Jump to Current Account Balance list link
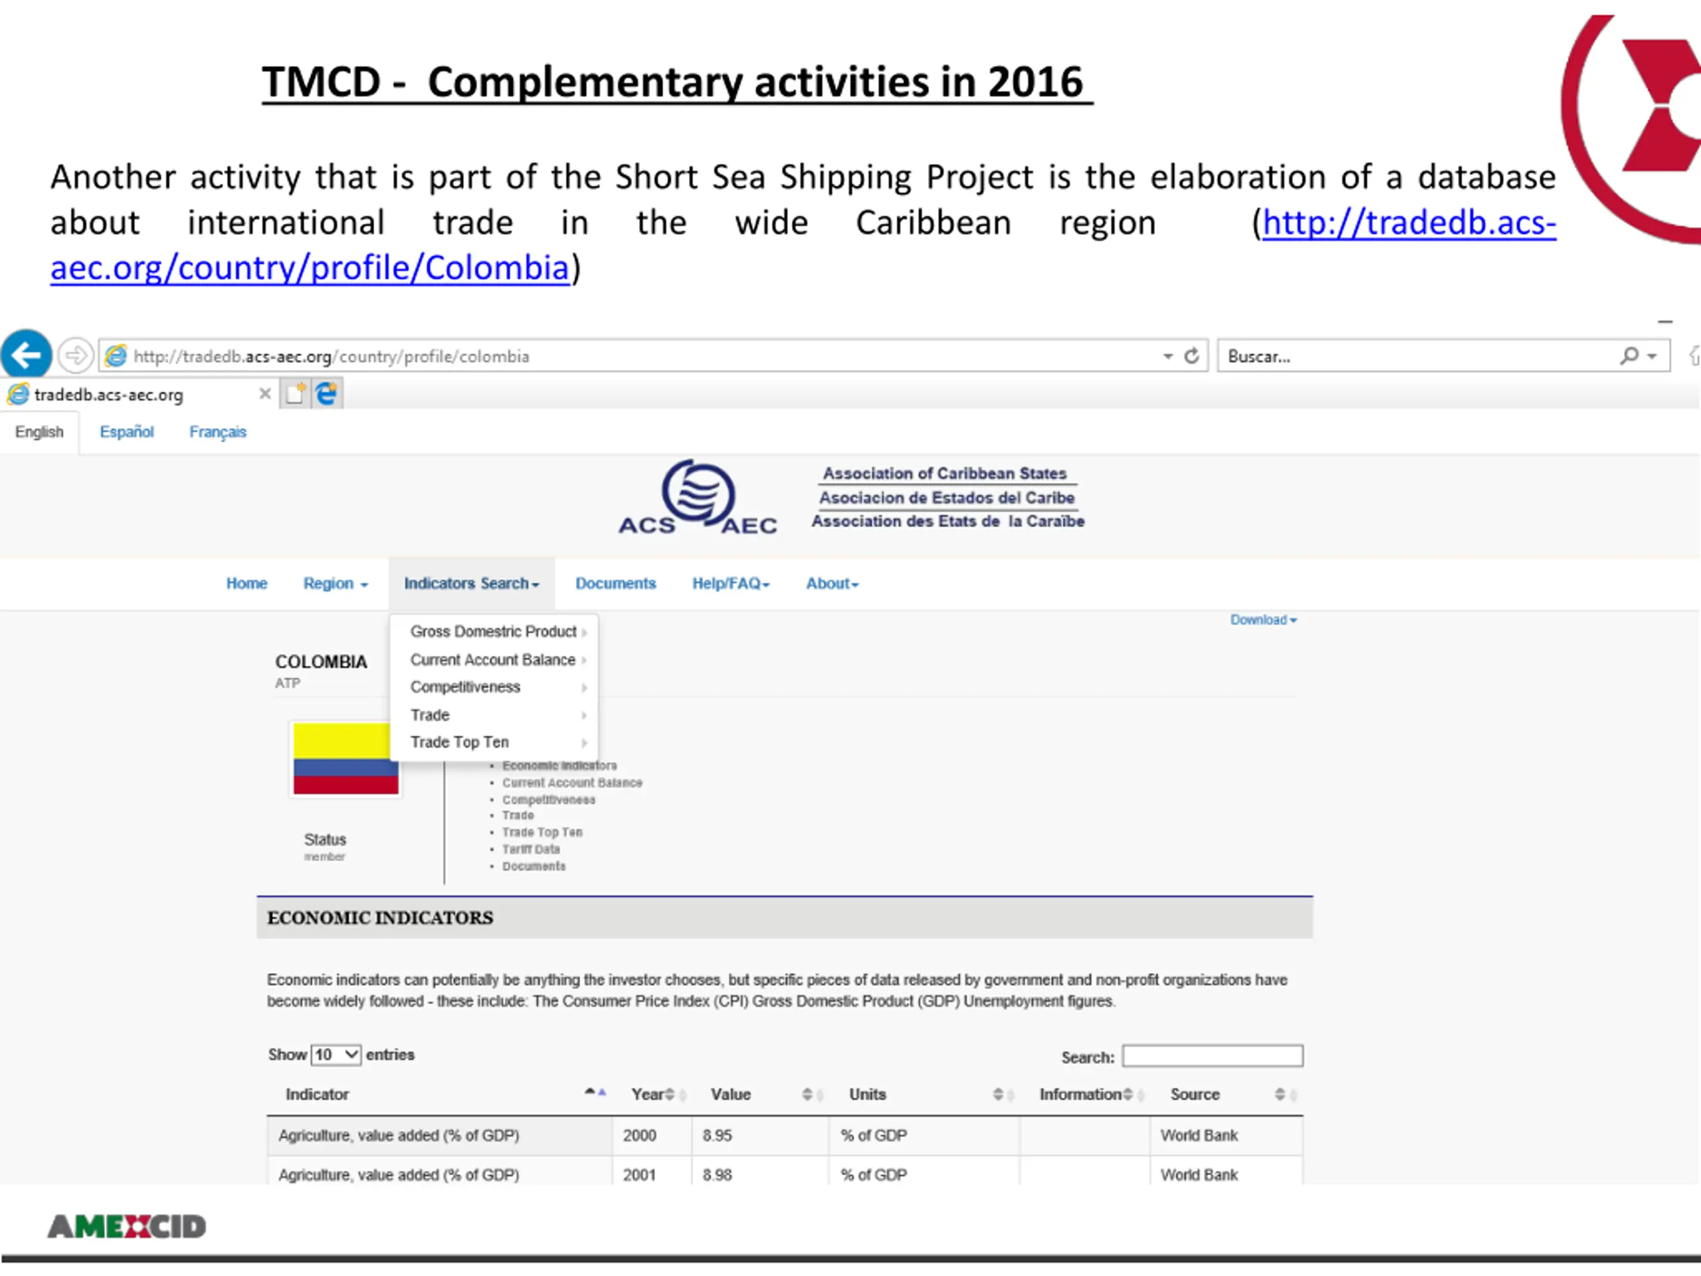This screenshot has height=1276, width=1701. [572, 783]
